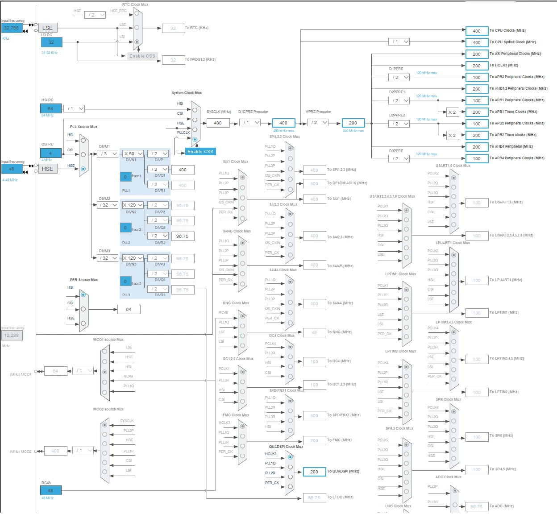Viewport: 557px width, 514px height.
Task: Edit the fracn1 value field
Action: point(125,177)
